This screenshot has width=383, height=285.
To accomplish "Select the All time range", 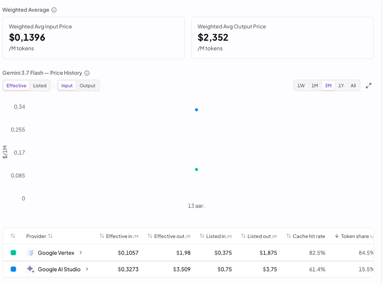I will (x=353, y=86).
